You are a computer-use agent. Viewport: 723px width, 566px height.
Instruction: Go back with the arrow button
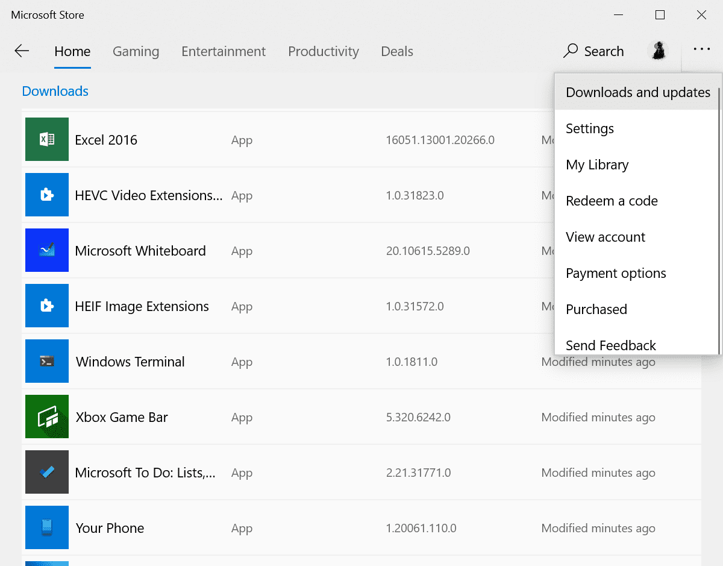[22, 51]
